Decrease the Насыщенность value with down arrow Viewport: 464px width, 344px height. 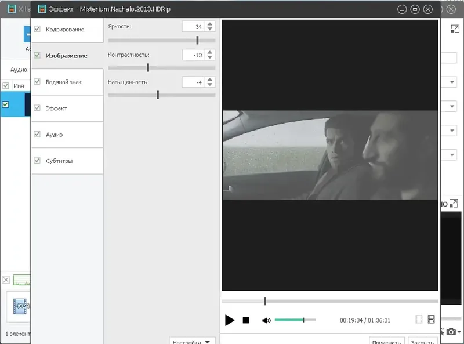(x=210, y=84)
